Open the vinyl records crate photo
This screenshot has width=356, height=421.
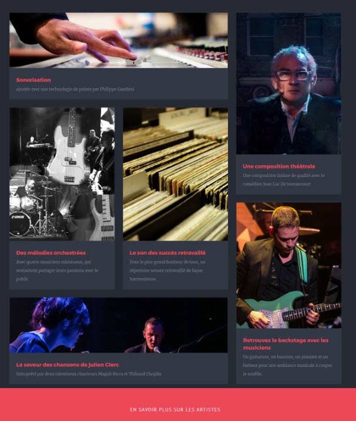pos(176,174)
